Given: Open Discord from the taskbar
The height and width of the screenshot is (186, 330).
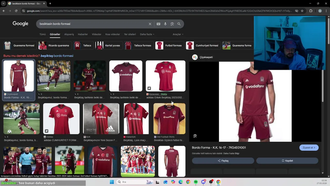Looking at the screenshot, I should [203, 182].
